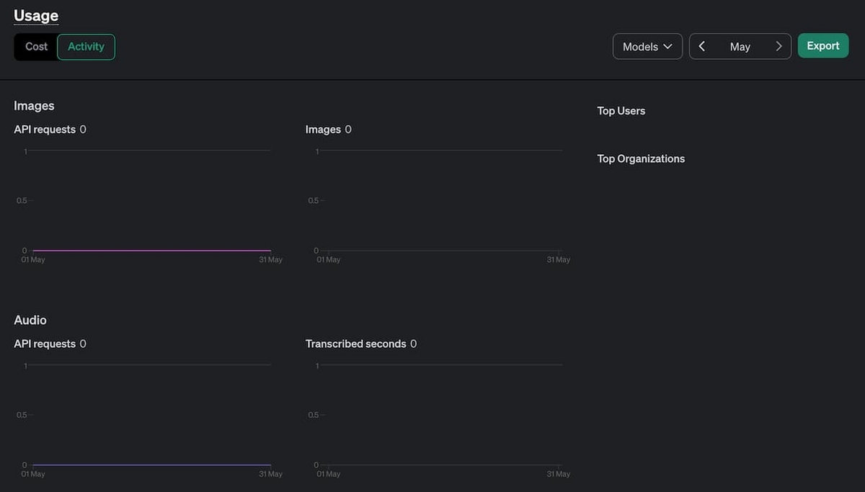Click API requests label under Audio
The image size is (865, 492).
(45, 344)
